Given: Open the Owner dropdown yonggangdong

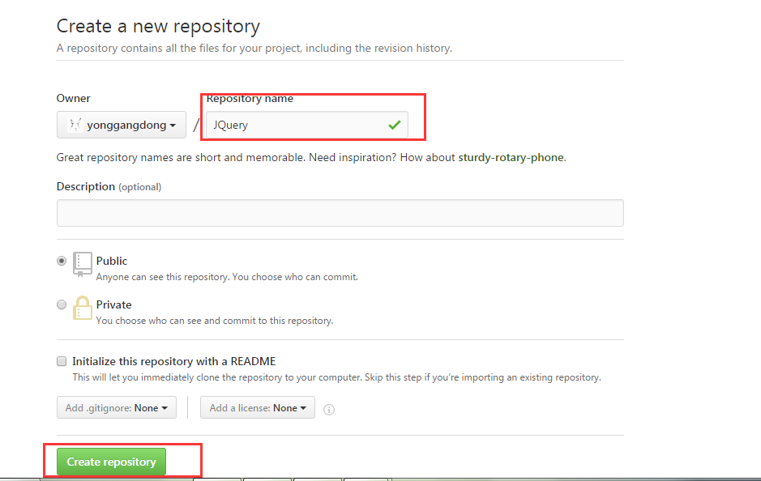Looking at the screenshot, I should pyautogui.click(x=122, y=125).
